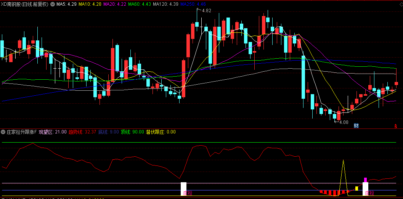Click the MA10: 4.28 label
Image resolution: width=403 pixels, height=199 pixels.
point(90,4)
